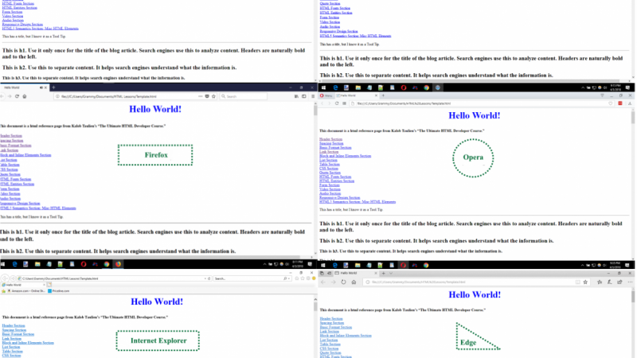Toggle Opera's red ad blocker icon
Screen dimensions: 637x358
620,103
